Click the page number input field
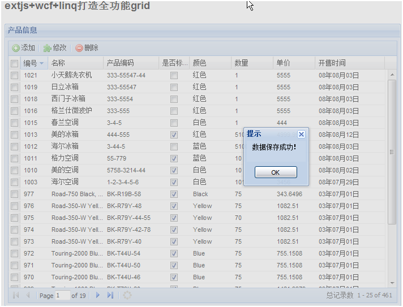The image size is (403, 307). coord(62,295)
